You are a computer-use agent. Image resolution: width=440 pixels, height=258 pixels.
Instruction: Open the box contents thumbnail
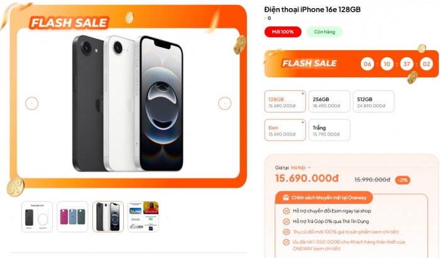pos(37,217)
